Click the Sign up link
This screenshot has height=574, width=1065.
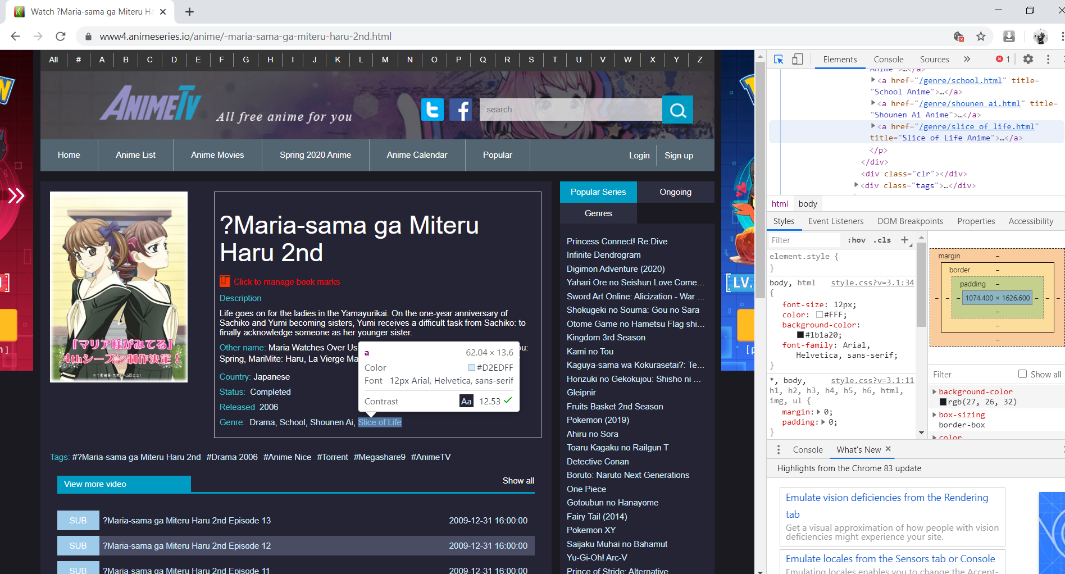point(679,156)
